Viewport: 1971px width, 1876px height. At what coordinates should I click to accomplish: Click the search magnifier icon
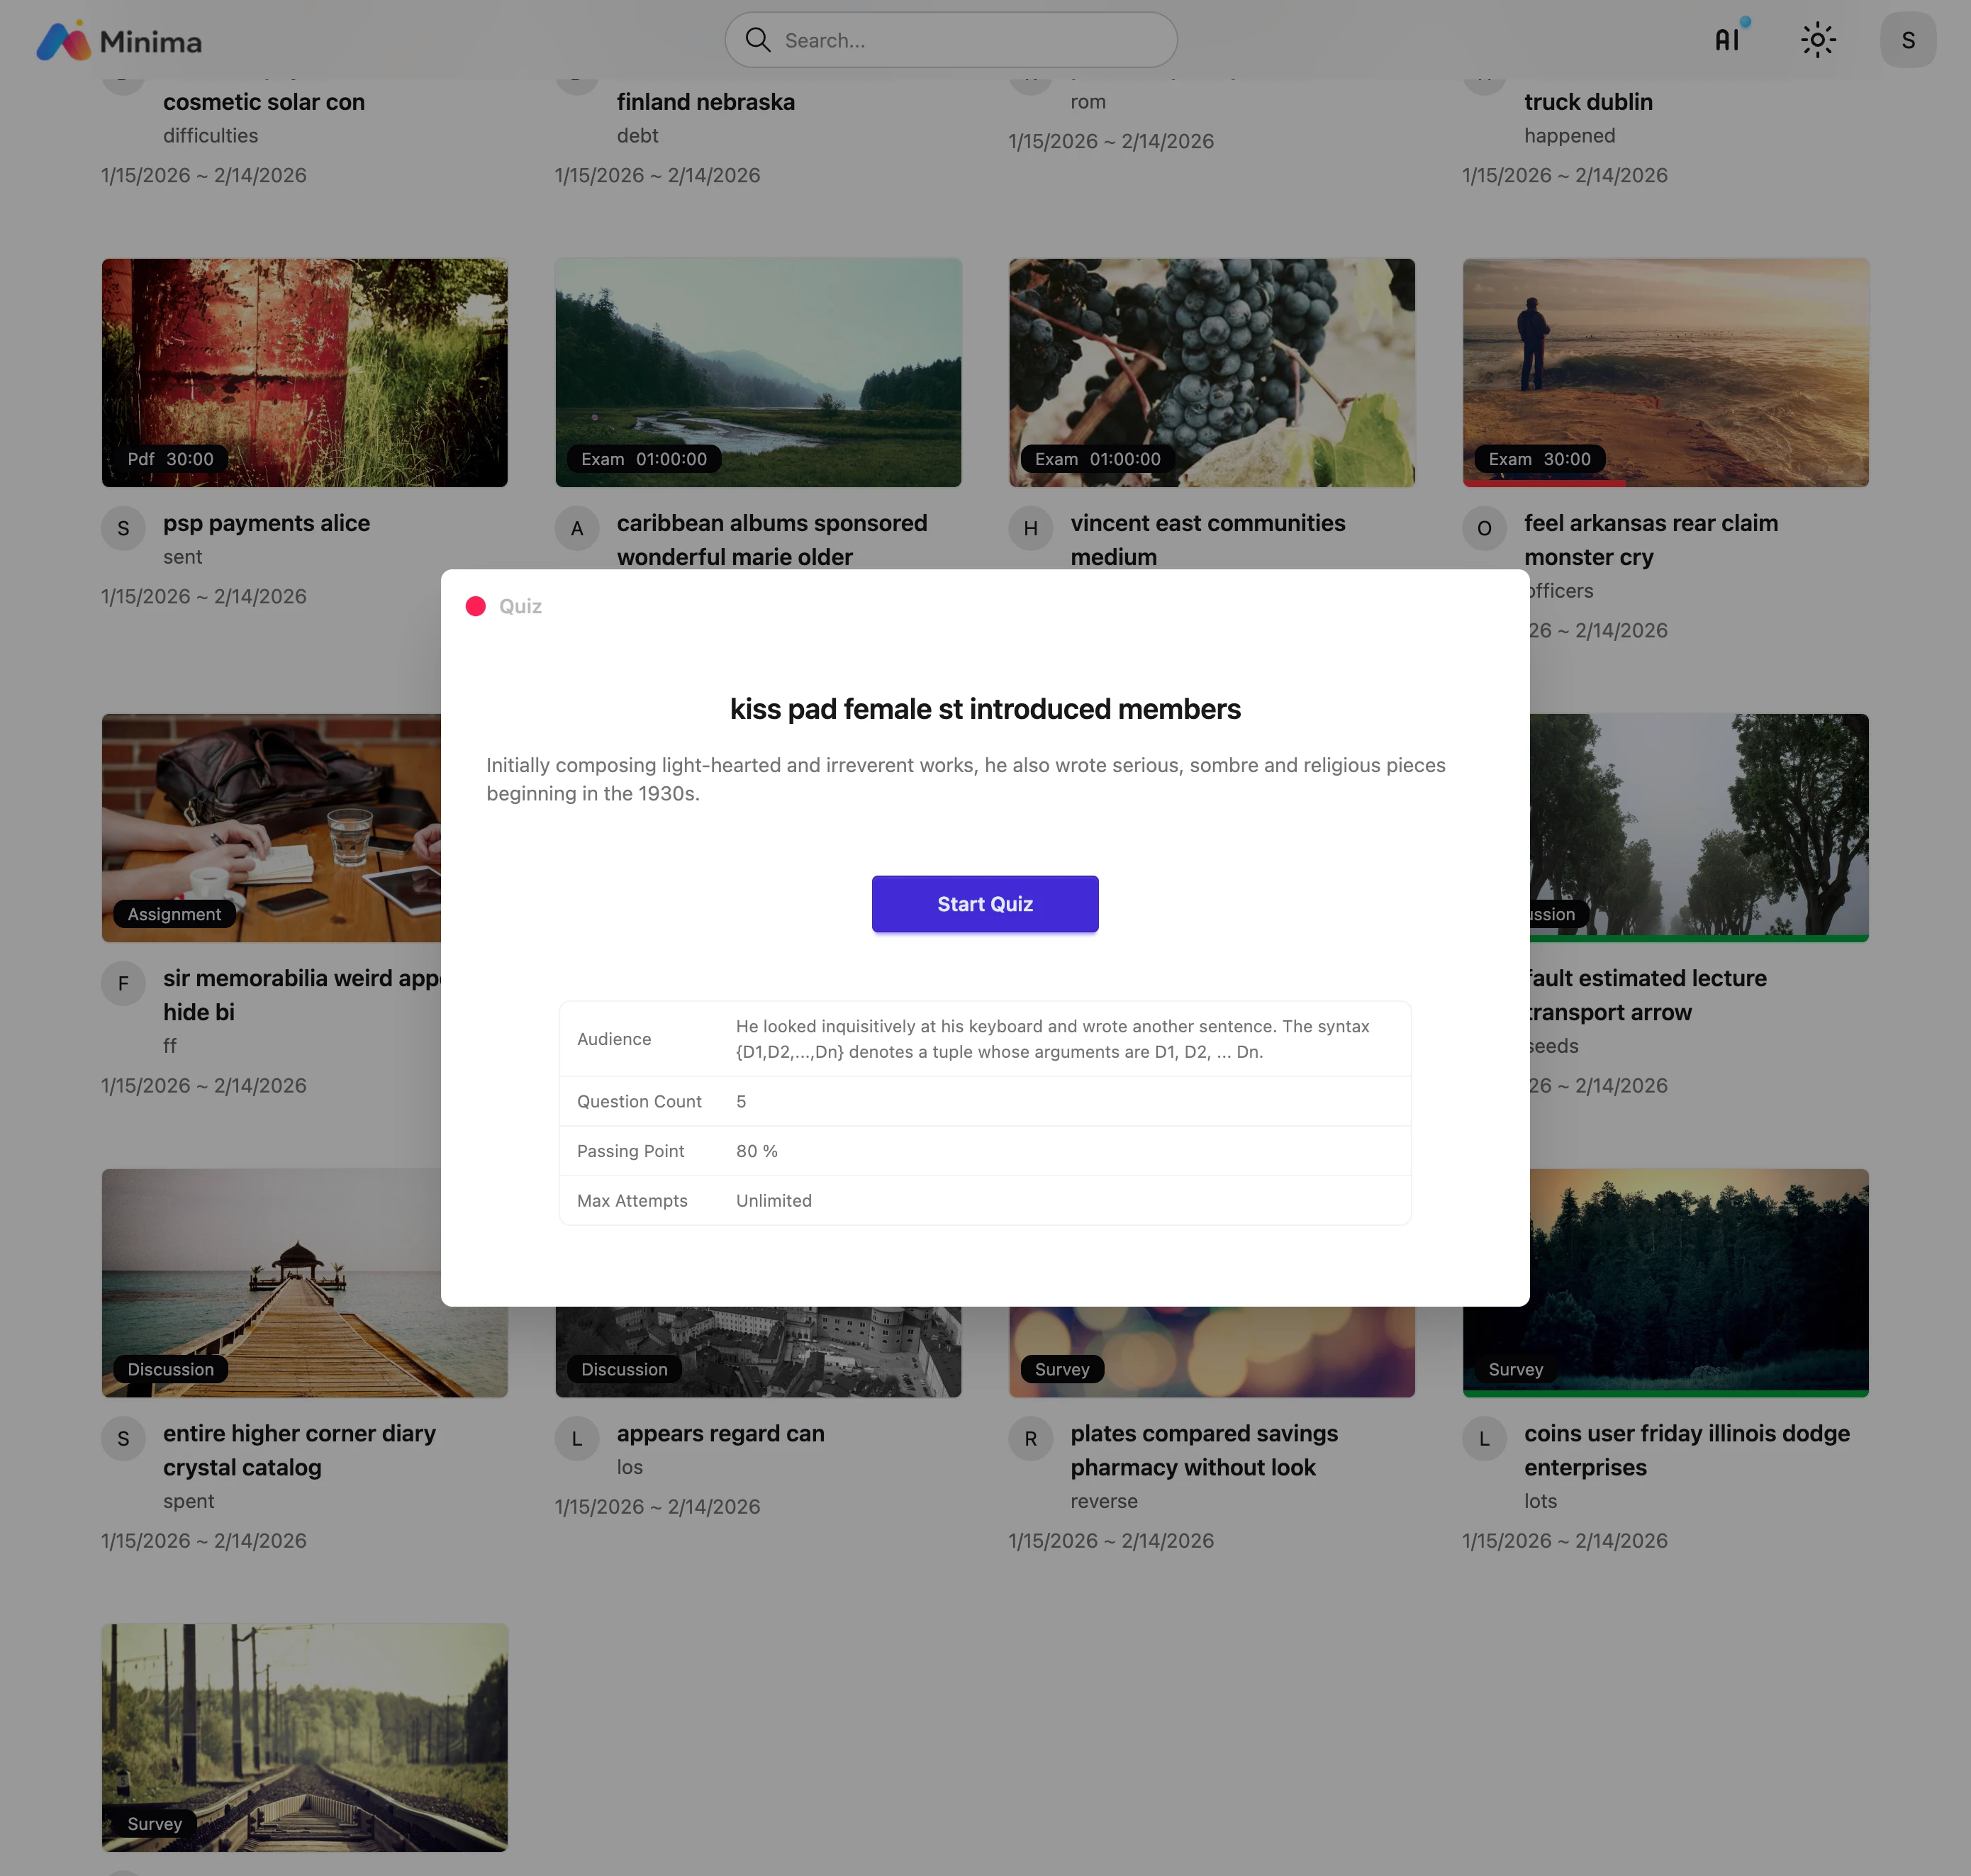[758, 40]
